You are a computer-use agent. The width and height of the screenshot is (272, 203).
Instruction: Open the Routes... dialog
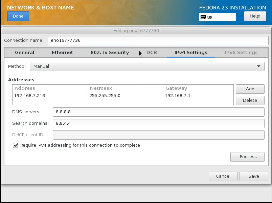point(247,157)
